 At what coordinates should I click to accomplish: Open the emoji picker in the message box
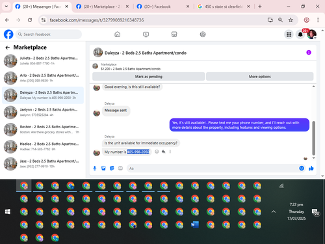point(302,169)
